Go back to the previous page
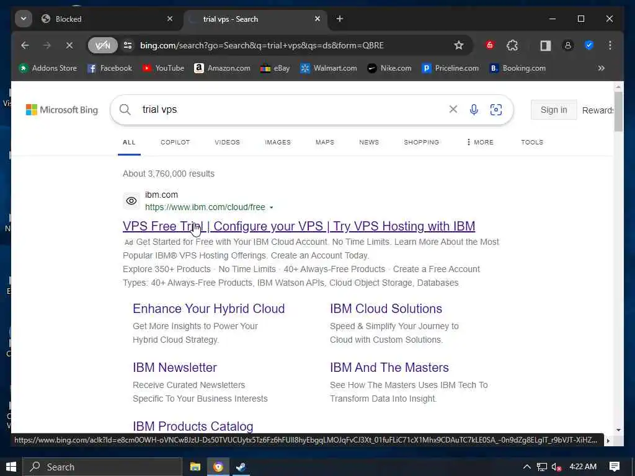 [x=25, y=45]
